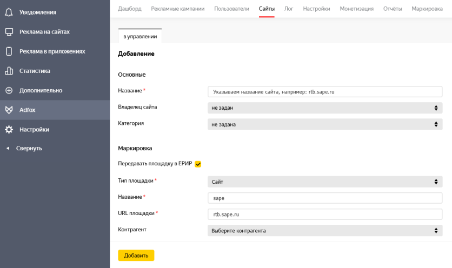This screenshot has height=268, width=452.
Task: Click the Добавление heading text
Action: (136, 53)
